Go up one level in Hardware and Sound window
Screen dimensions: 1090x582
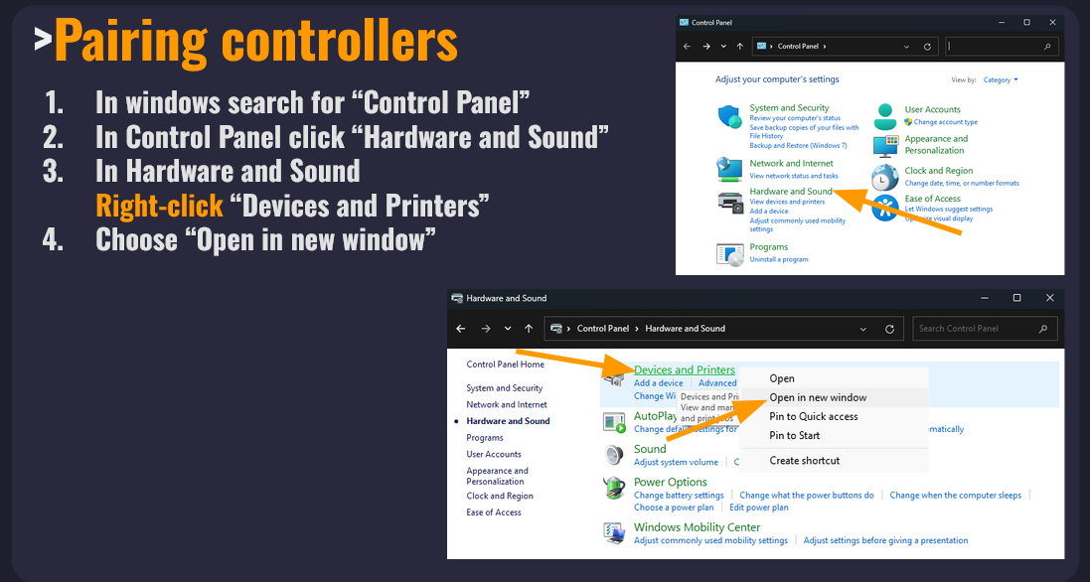click(529, 329)
